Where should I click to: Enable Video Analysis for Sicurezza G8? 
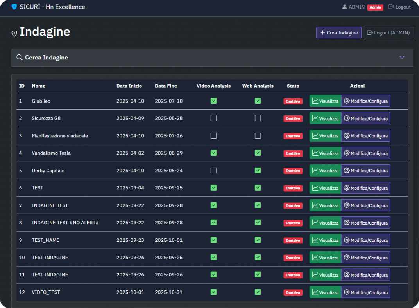pos(213,118)
